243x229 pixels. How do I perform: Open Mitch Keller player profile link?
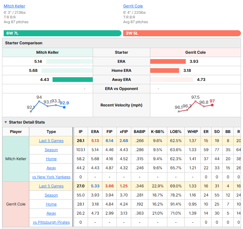(x=14, y=6)
